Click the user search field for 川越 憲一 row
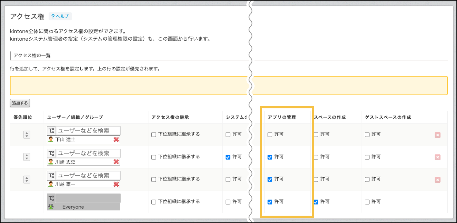The width and height of the screenshot is (457, 223). (88, 176)
